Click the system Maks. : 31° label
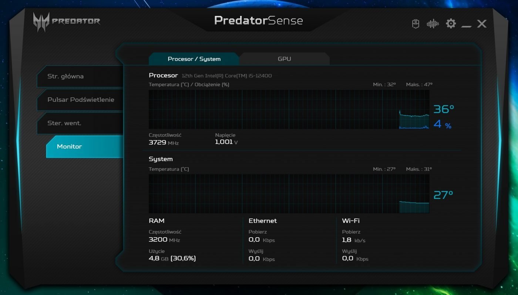 click(419, 169)
